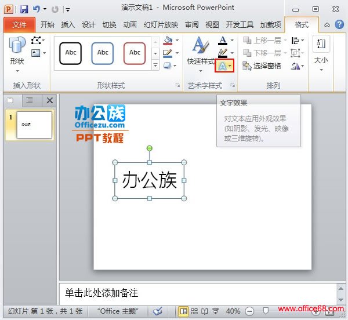
Task: Click 上移一层 bring forward button
Action: coord(263,41)
